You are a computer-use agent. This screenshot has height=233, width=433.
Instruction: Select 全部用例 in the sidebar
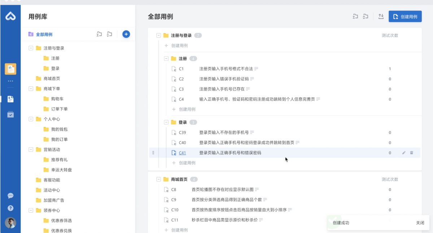(44, 35)
